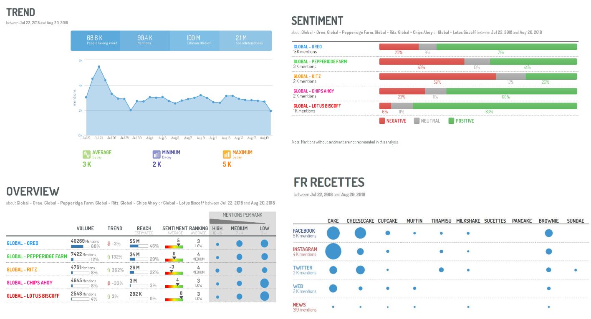The height and width of the screenshot is (319, 591).
Task: Click the up arrow in Lotus Biscoff trend
Action: pos(109,296)
